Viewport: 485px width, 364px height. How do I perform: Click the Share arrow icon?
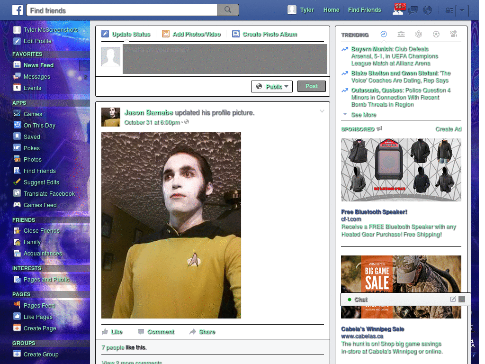pyautogui.click(x=193, y=332)
